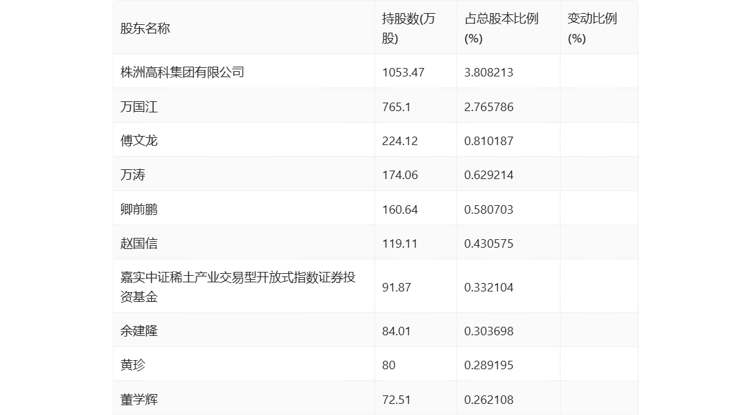Click the percentage 0.430575
This screenshot has height=415, width=751.
click(488, 243)
